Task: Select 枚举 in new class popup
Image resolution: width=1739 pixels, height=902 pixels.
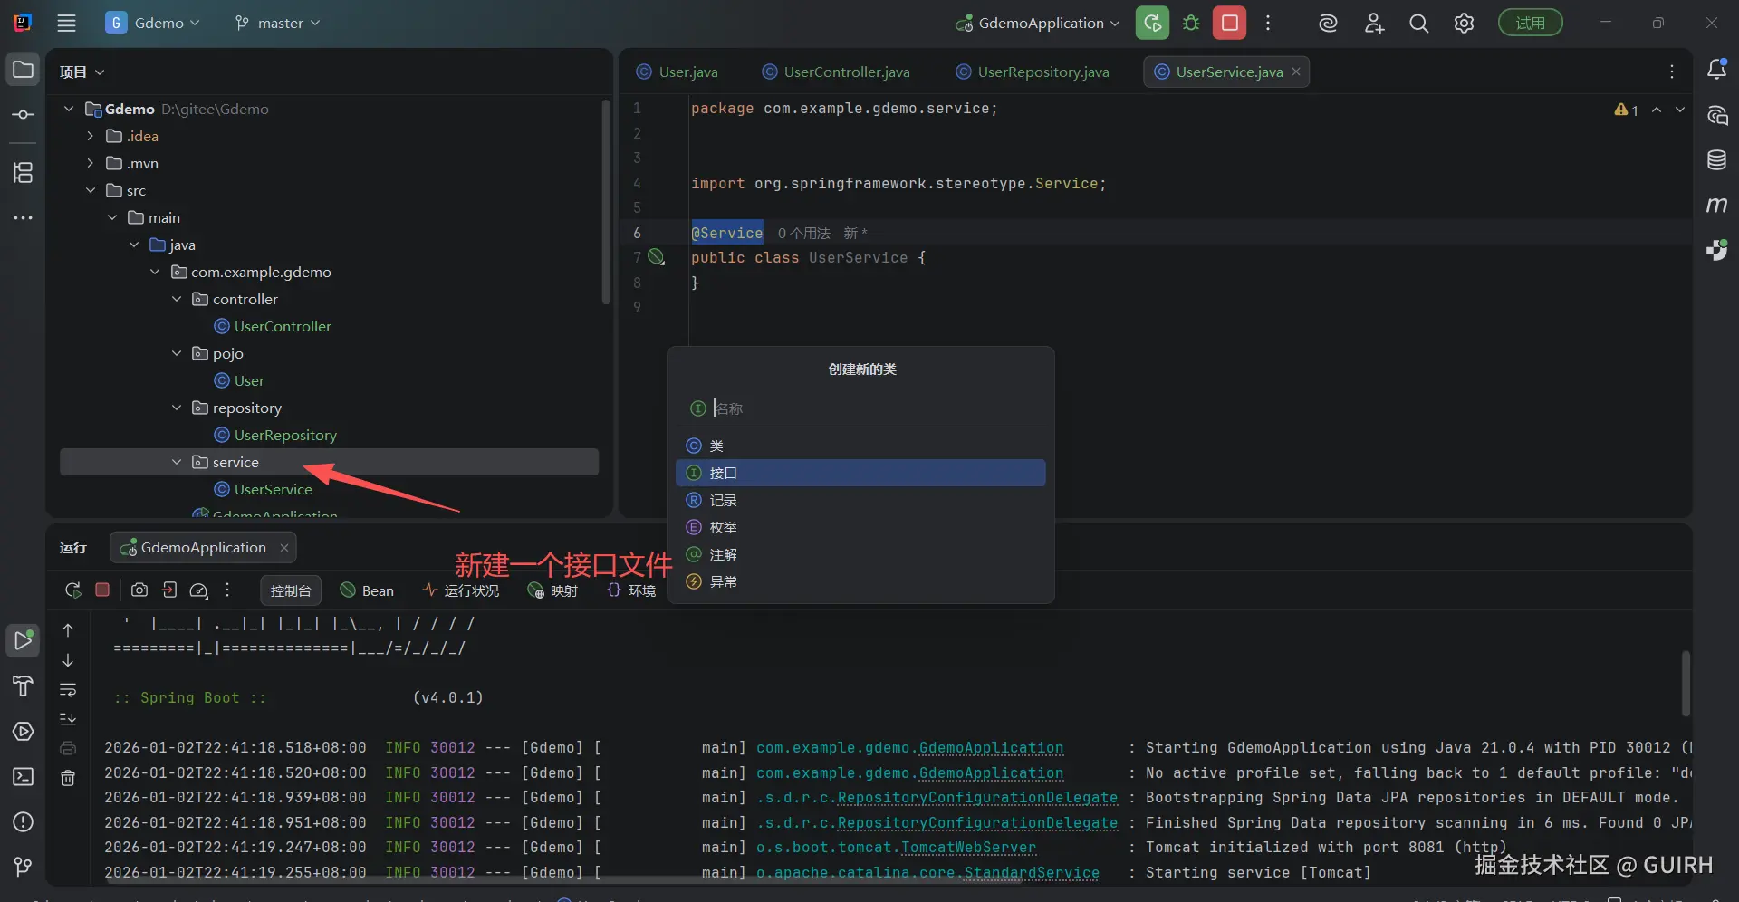Action: tap(860, 527)
